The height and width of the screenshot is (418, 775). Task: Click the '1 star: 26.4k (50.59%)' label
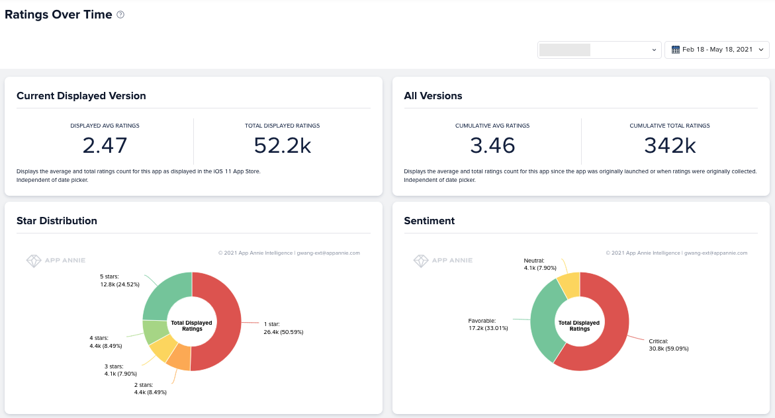point(283,328)
